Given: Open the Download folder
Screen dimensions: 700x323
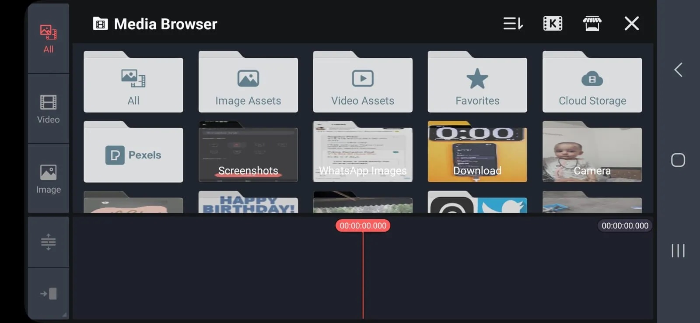Looking at the screenshot, I should coord(477,154).
